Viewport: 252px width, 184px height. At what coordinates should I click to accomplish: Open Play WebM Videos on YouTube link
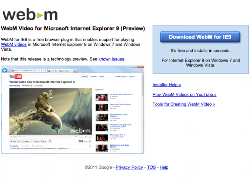(184, 95)
